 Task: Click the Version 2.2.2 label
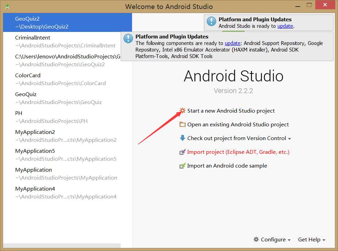click(x=233, y=91)
